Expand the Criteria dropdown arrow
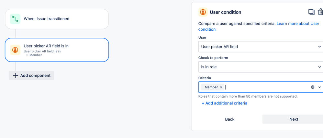This screenshot has height=138, width=323. [x=319, y=87]
